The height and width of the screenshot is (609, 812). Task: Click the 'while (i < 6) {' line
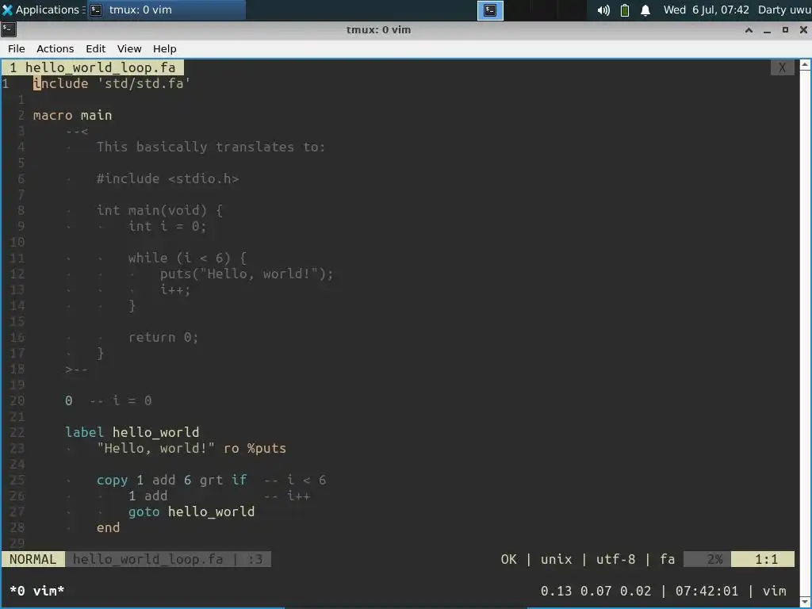[x=187, y=258]
